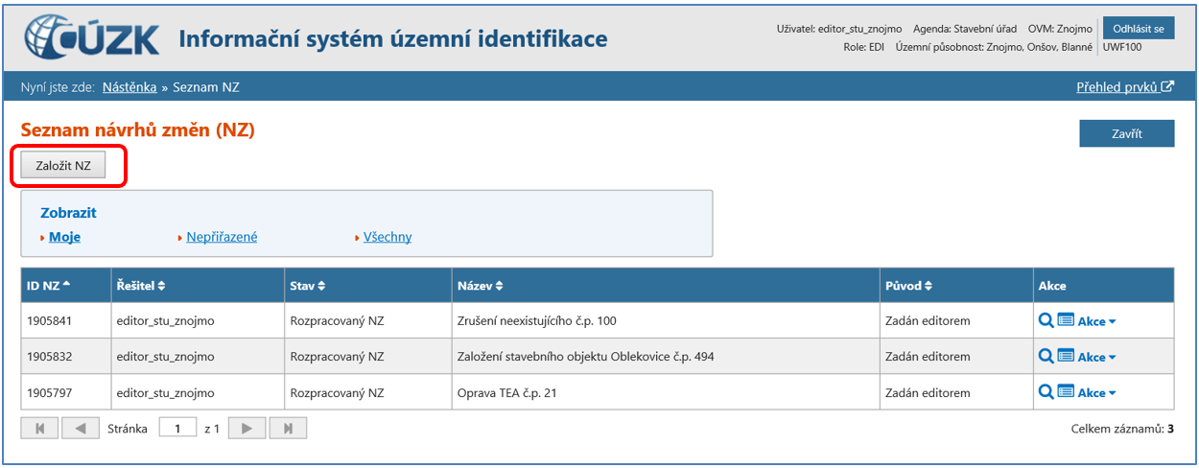Viewport: 1199px width, 468px height.
Task: Open Akce dropdown for NZ 1905797
Action: click(x=1096, y=393)
